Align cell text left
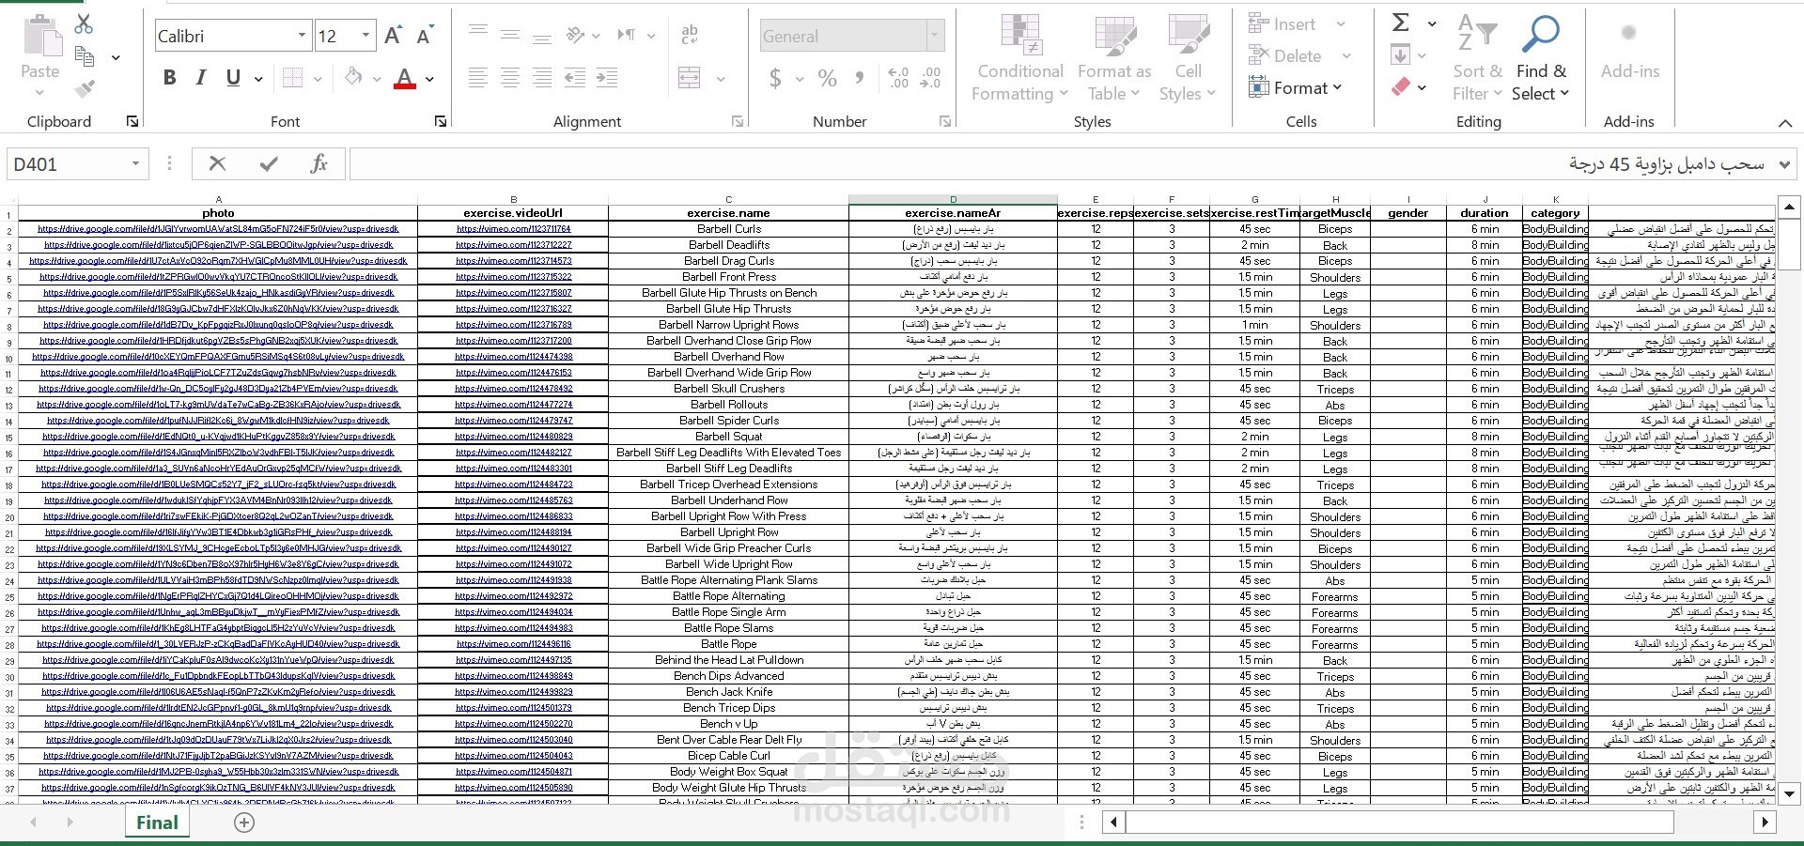The width and height of the screenshot is (1804, 846). [477, 77]
